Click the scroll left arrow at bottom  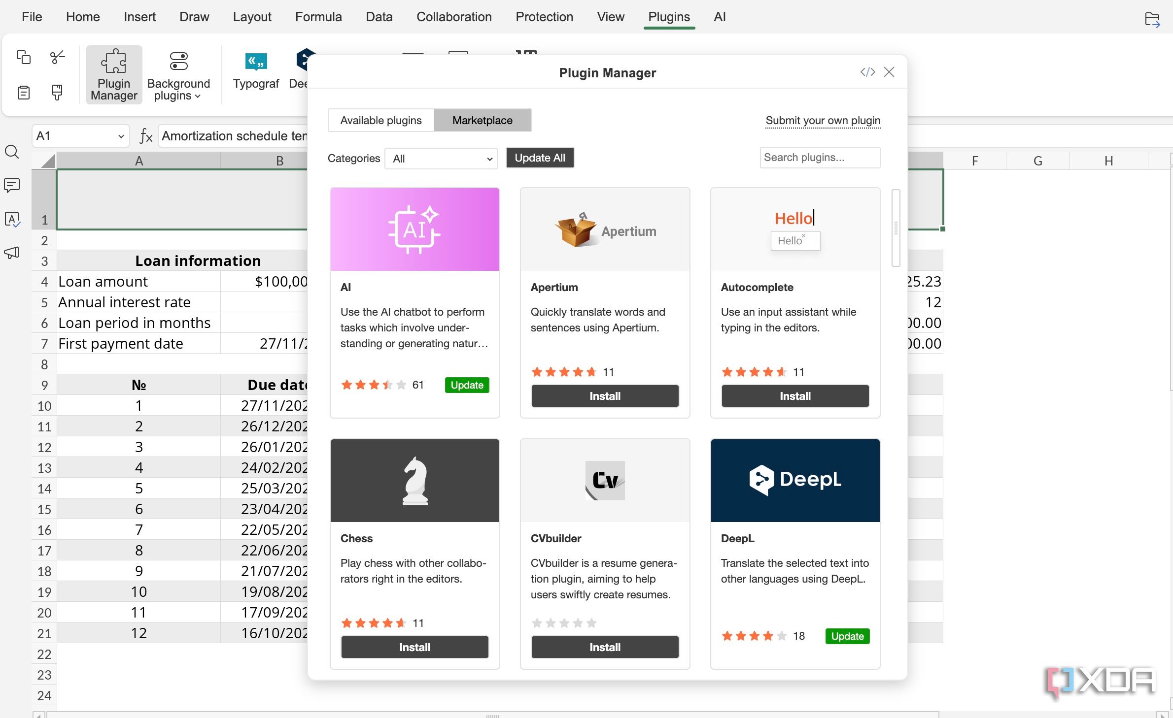[x=39, y=715]
